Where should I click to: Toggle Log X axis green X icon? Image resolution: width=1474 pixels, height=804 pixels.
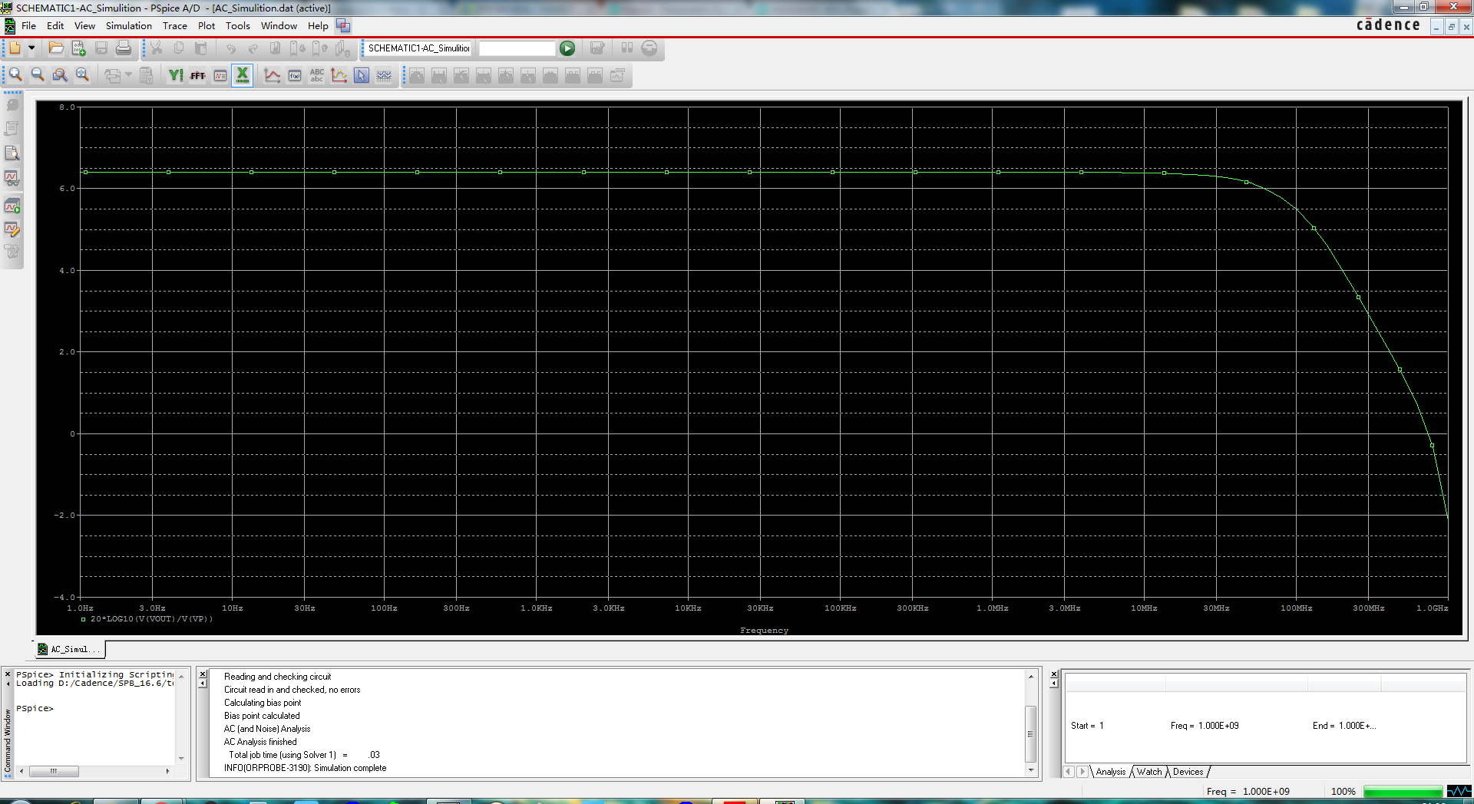point(243,75)
